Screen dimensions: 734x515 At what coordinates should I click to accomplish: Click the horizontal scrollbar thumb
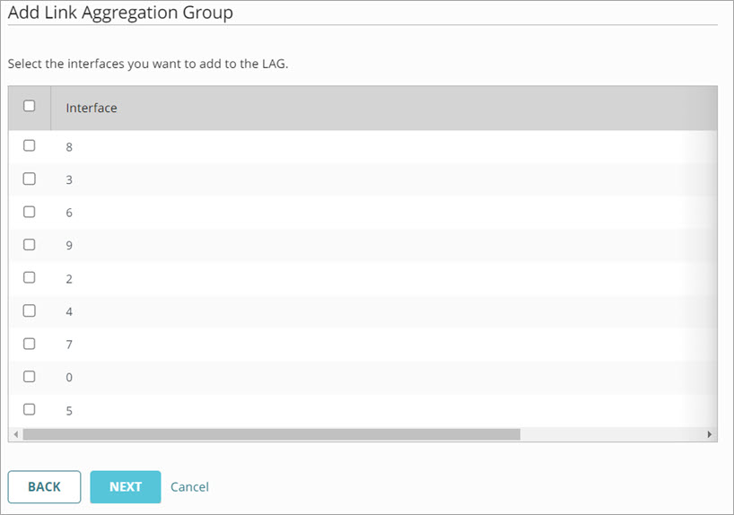[271, 434]
